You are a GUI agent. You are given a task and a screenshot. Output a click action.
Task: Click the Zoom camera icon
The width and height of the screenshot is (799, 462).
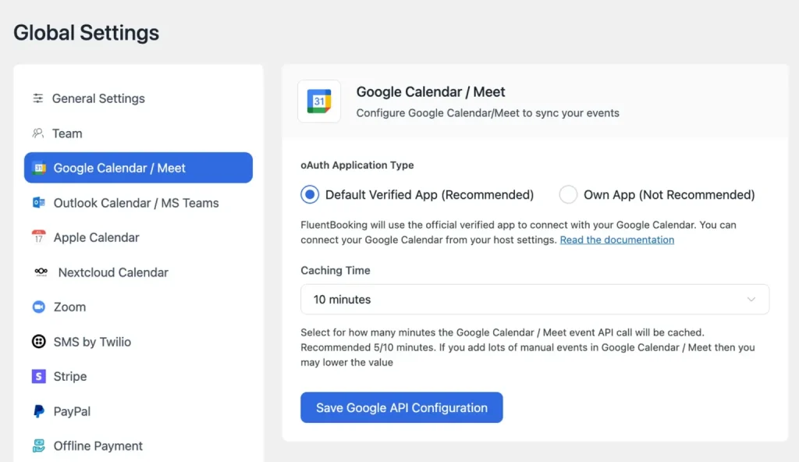41,307
